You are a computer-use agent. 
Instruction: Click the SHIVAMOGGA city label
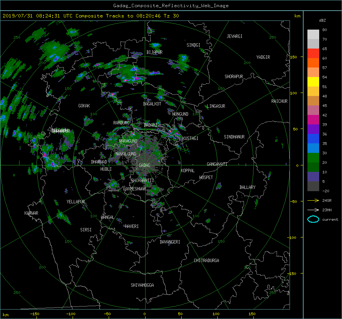[142, 285]
